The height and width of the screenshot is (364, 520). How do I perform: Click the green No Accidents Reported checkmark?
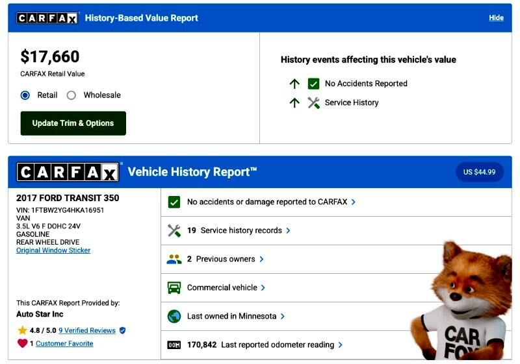[x=313, y=84]
